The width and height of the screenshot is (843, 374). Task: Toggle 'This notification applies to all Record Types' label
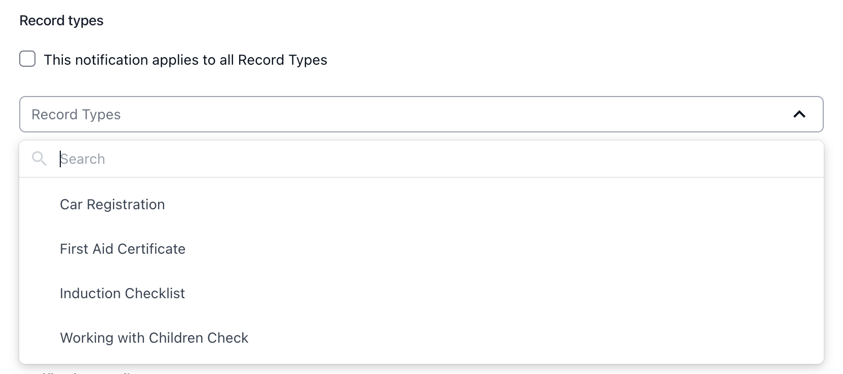(185, 60)
